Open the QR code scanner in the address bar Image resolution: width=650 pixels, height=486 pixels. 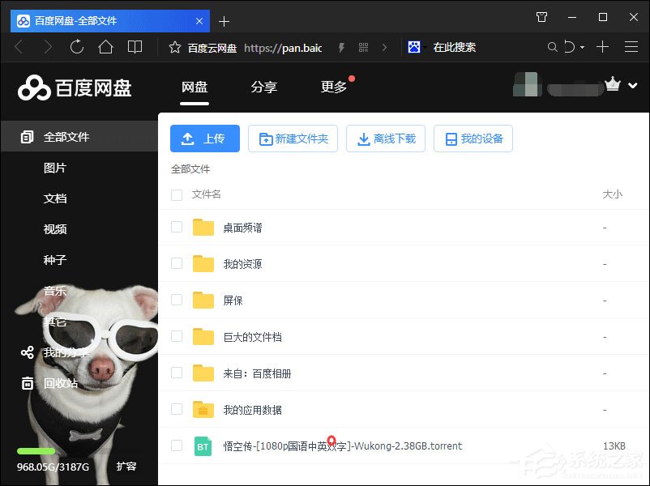364,48
